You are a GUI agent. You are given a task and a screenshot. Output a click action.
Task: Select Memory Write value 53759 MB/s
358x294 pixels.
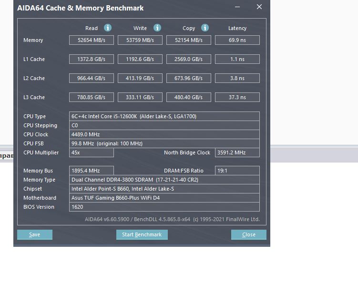point(140,40)
